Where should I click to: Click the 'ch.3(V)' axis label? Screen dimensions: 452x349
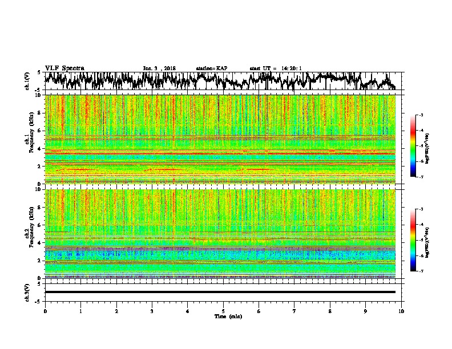[x=27, y=293]
